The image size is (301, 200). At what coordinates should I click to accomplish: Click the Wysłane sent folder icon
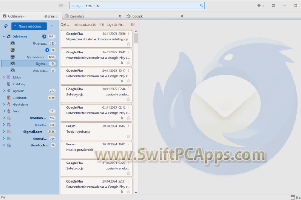pos(9,91)
